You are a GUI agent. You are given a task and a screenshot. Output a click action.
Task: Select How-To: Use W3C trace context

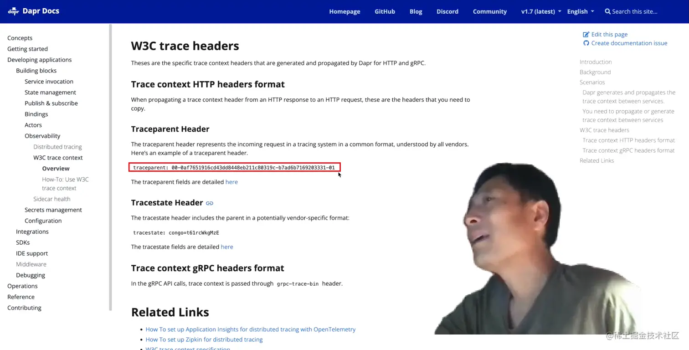tap(65, 184)
